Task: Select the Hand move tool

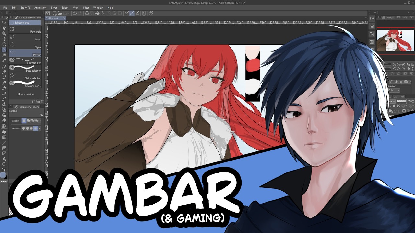Action: [x=4, y=28]
